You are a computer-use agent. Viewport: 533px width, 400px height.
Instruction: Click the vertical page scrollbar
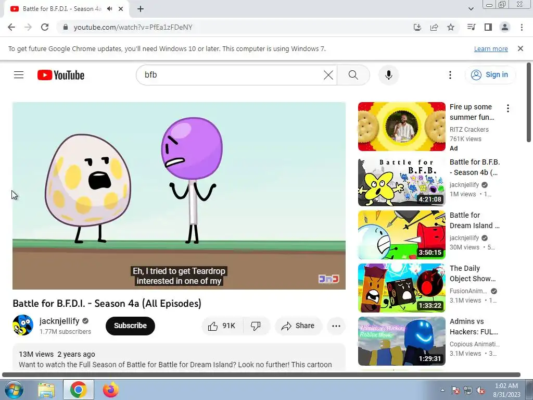pos(529,102)
